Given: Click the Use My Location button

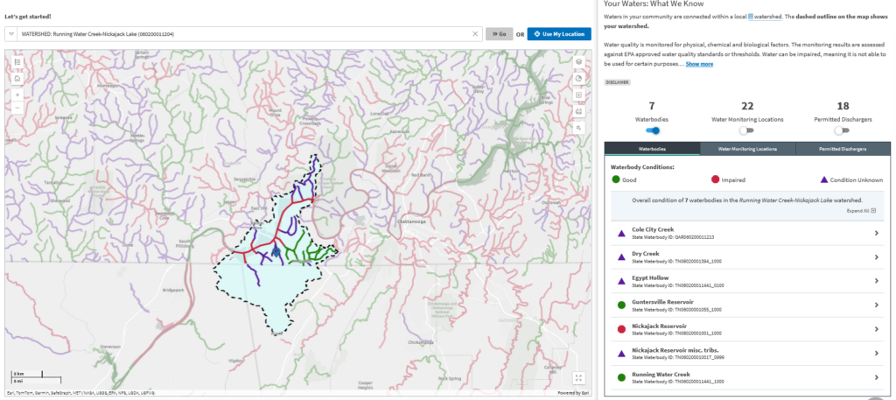Looking at the screenshot, I should pos(558,34).
